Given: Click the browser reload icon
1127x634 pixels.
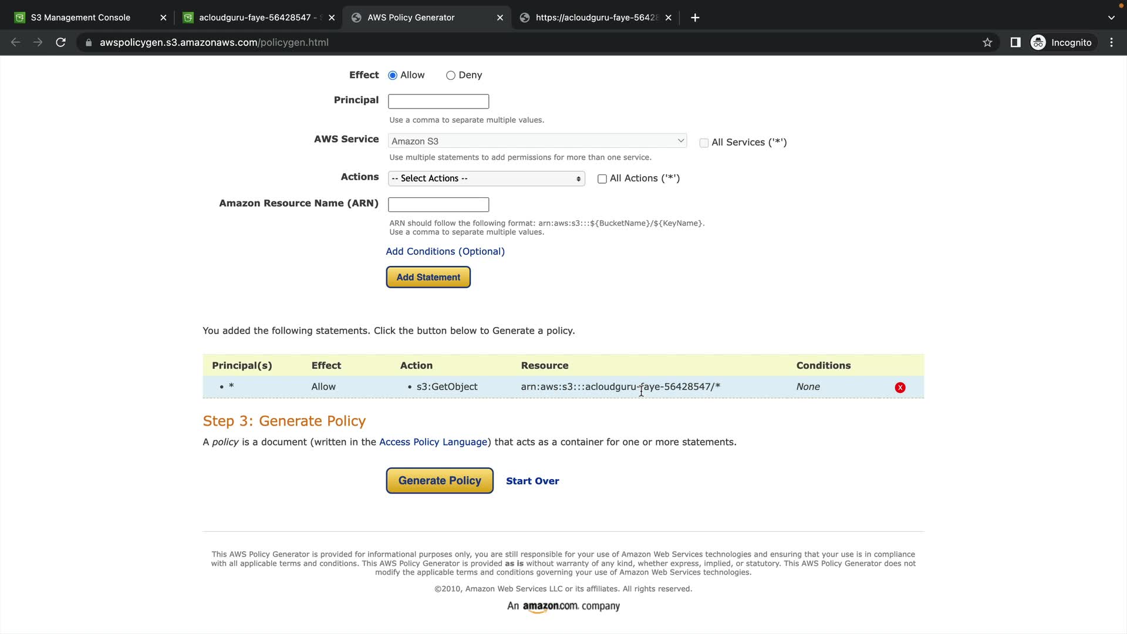Looking at the screenshot, I should [60, 42].
